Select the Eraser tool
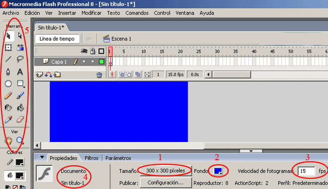 (x=20, y=120)
